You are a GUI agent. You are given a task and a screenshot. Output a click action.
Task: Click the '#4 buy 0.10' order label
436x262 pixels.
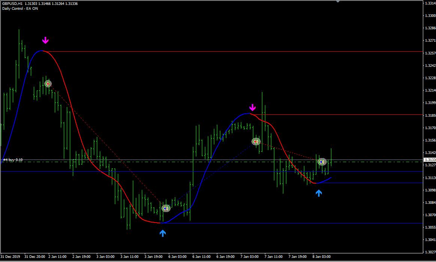[x=13, y=160]
